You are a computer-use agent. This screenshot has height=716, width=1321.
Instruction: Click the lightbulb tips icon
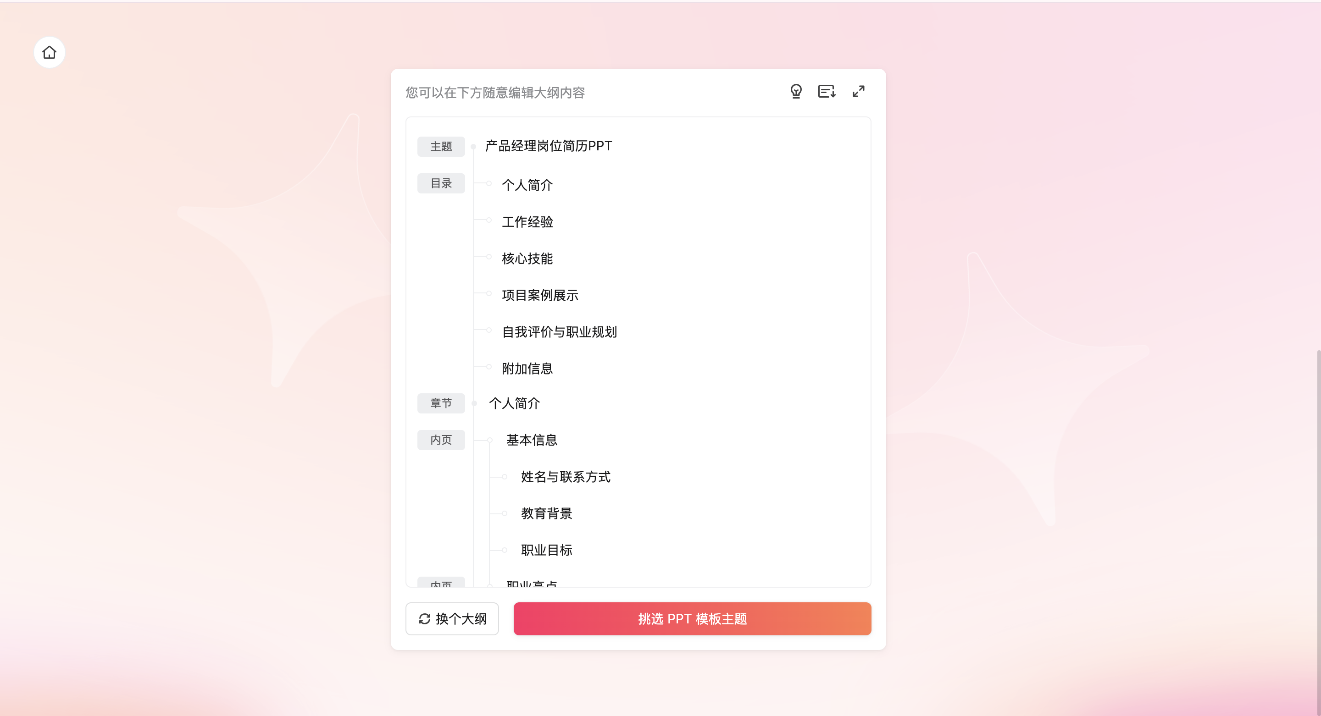pos(796,92)
